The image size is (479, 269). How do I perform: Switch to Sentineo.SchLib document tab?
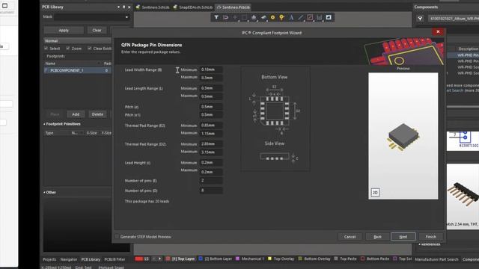click(x=153, y=7)
